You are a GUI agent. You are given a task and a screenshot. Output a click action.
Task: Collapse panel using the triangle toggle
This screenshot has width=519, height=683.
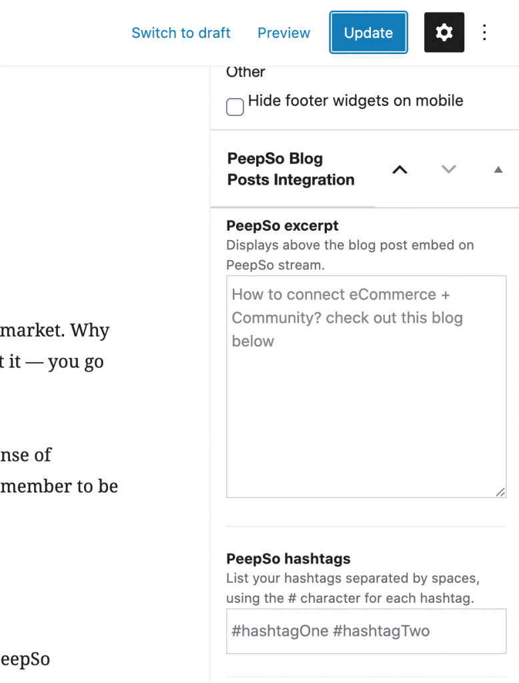(498, 169)
